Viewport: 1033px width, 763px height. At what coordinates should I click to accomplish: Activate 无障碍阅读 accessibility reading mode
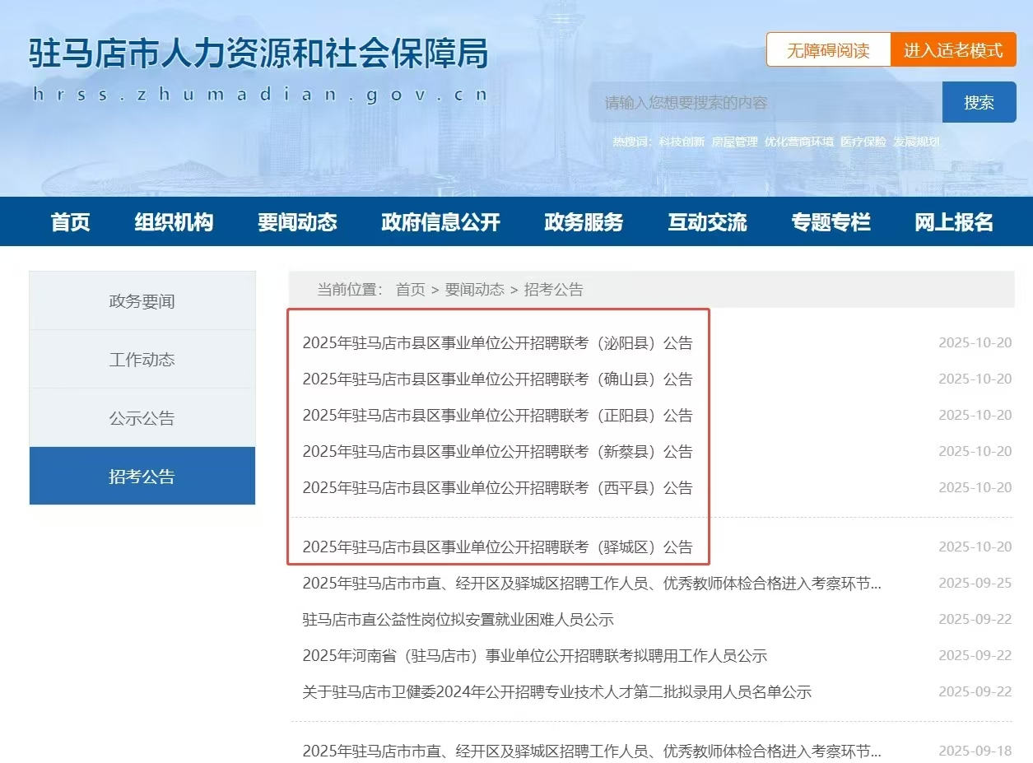tap(828, 49)
